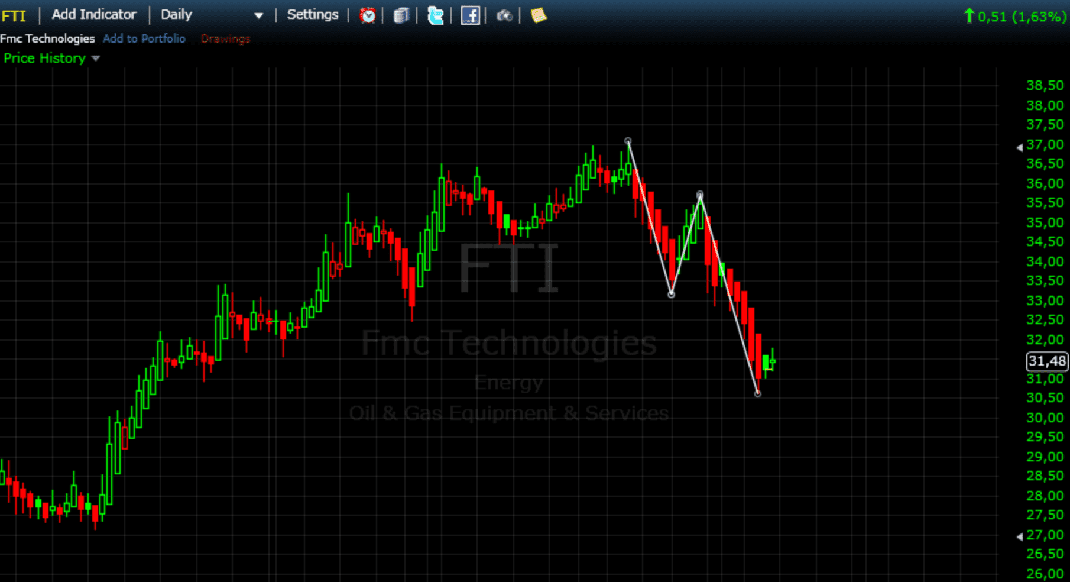The image size is (1070, 582).
Task: Click the 30,00 price axis label
Action: click(1045, 418)
